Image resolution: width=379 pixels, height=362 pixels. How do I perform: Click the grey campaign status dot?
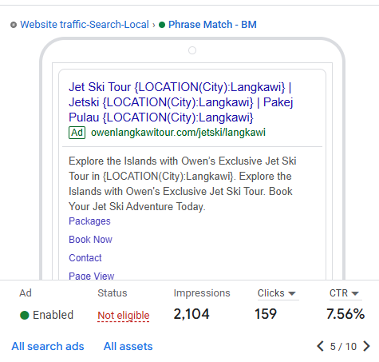[14, 25]
